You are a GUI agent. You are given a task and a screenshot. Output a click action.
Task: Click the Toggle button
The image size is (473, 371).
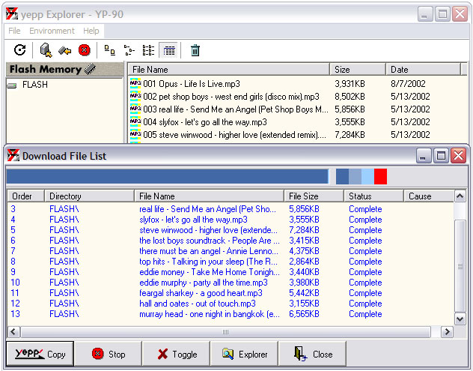tap(177, 354)
